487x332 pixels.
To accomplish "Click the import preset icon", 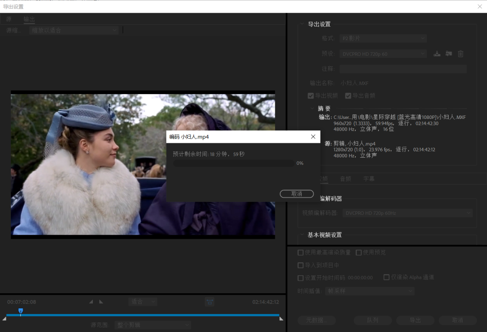I will (x=449, y=54).
